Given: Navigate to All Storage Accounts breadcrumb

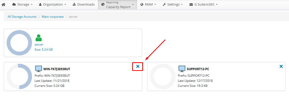Looking at the screenshot, I should tap(22, 17).
